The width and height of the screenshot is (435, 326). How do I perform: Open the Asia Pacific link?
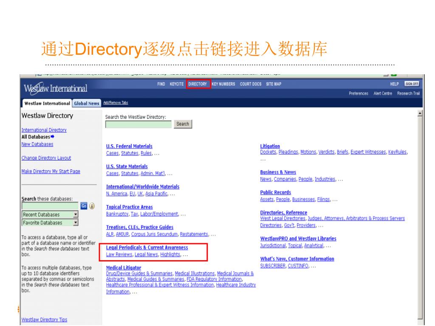(x=156, y=194)
